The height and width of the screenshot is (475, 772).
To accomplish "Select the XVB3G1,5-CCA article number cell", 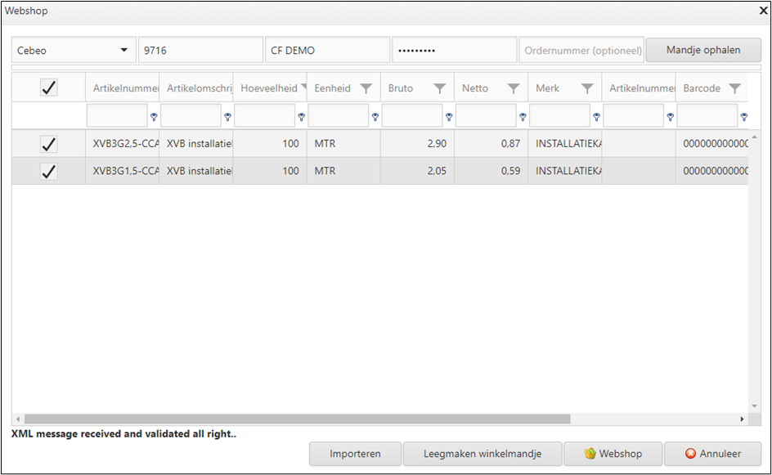I will [123, 172].
